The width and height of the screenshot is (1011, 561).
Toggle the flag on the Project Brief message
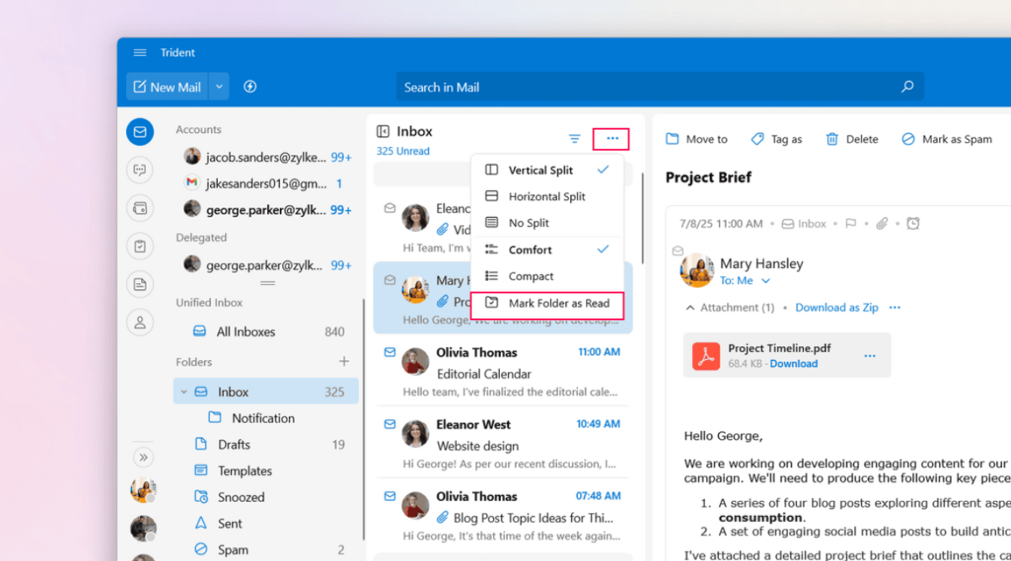click(x=851, y=223)
